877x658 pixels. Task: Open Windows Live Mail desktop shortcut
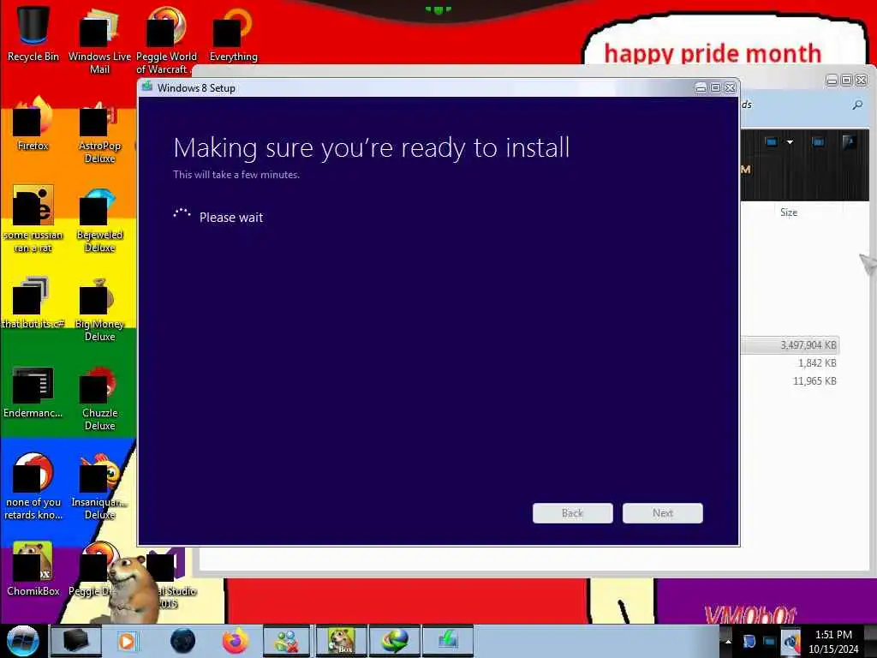(x=99, y=40)
